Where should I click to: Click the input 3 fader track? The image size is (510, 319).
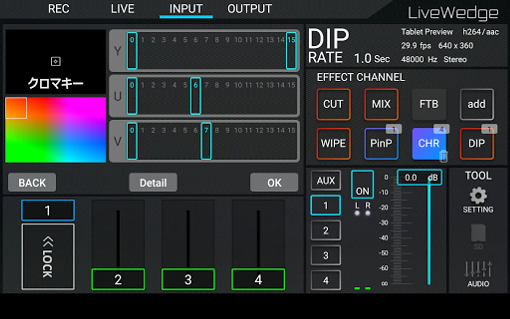[188, 239]
